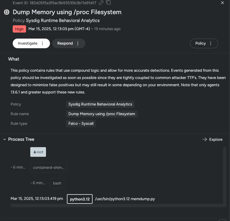This screenshot has width=230, height=221.
Task: Click the python3.12 row timestamp 12:13:03.419 pm
Action: pyautogui.click(x=37, y=199)
